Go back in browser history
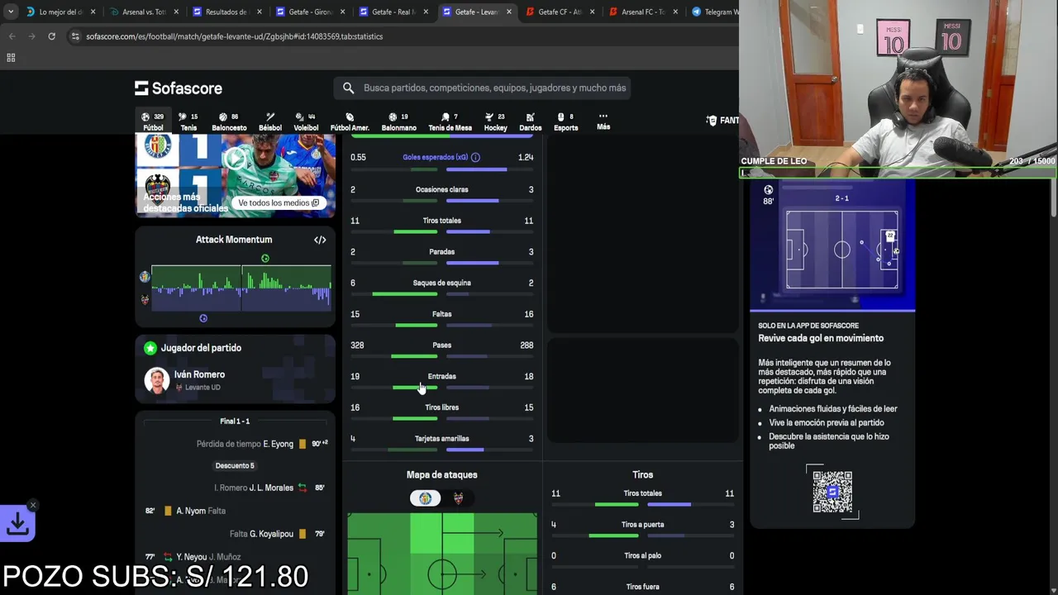This screenshot has width=1058, height=595. tap(12, 36)
